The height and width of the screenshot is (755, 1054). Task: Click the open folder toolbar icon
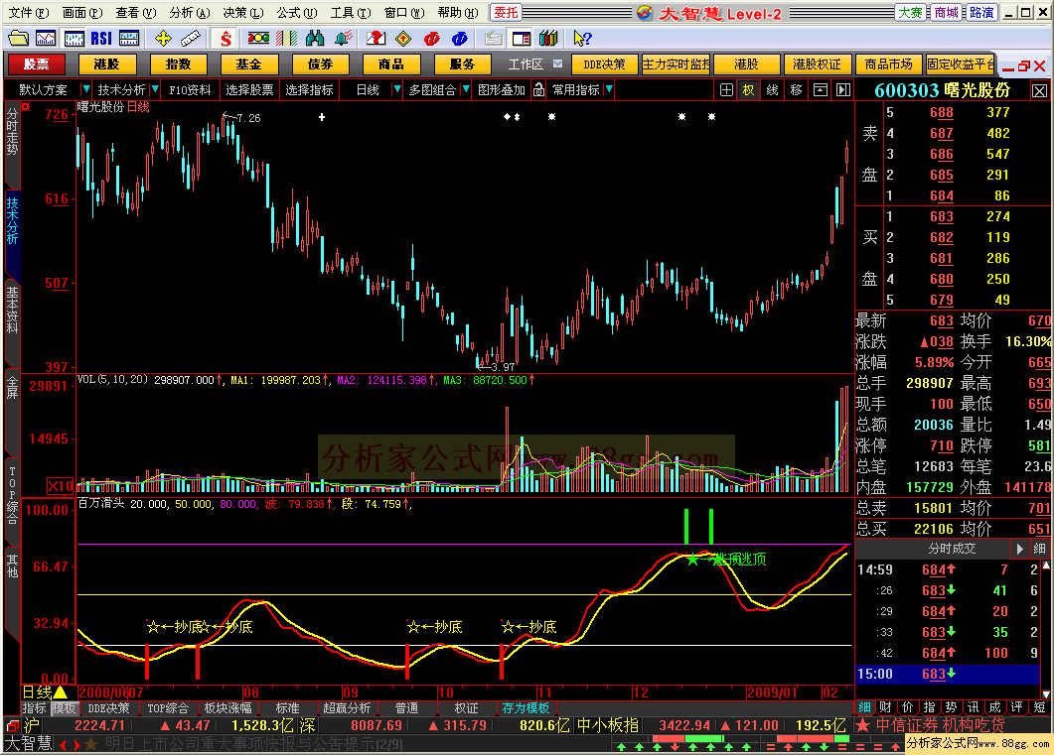[18, 39]
